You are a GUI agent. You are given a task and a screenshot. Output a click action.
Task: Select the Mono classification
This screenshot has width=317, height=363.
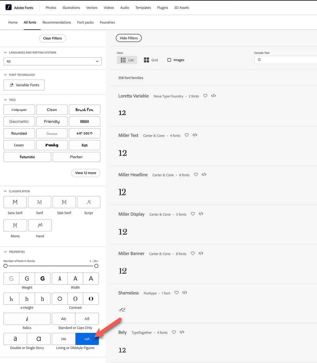coord(15,225)
